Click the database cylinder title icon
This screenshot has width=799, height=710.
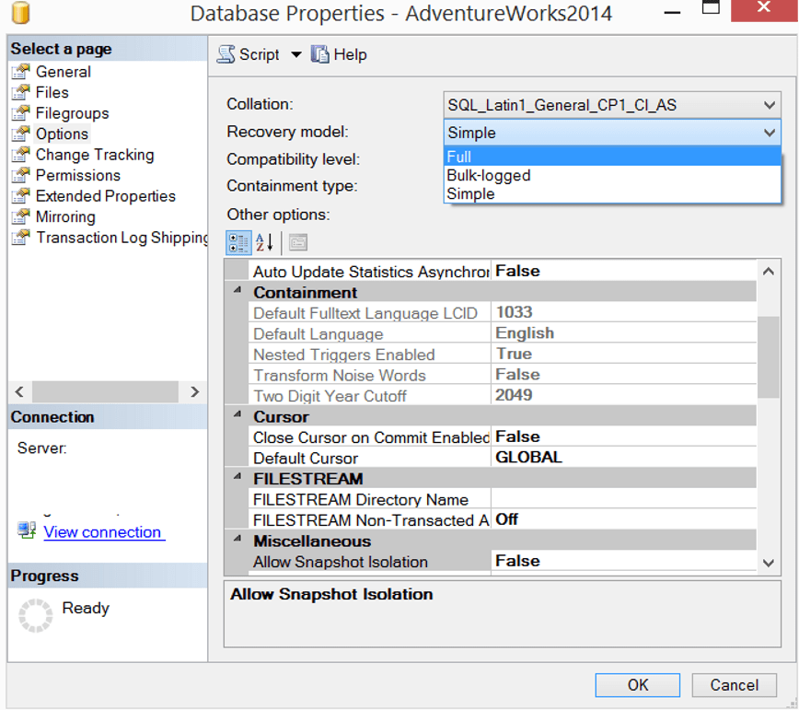[x=21, y=13]
